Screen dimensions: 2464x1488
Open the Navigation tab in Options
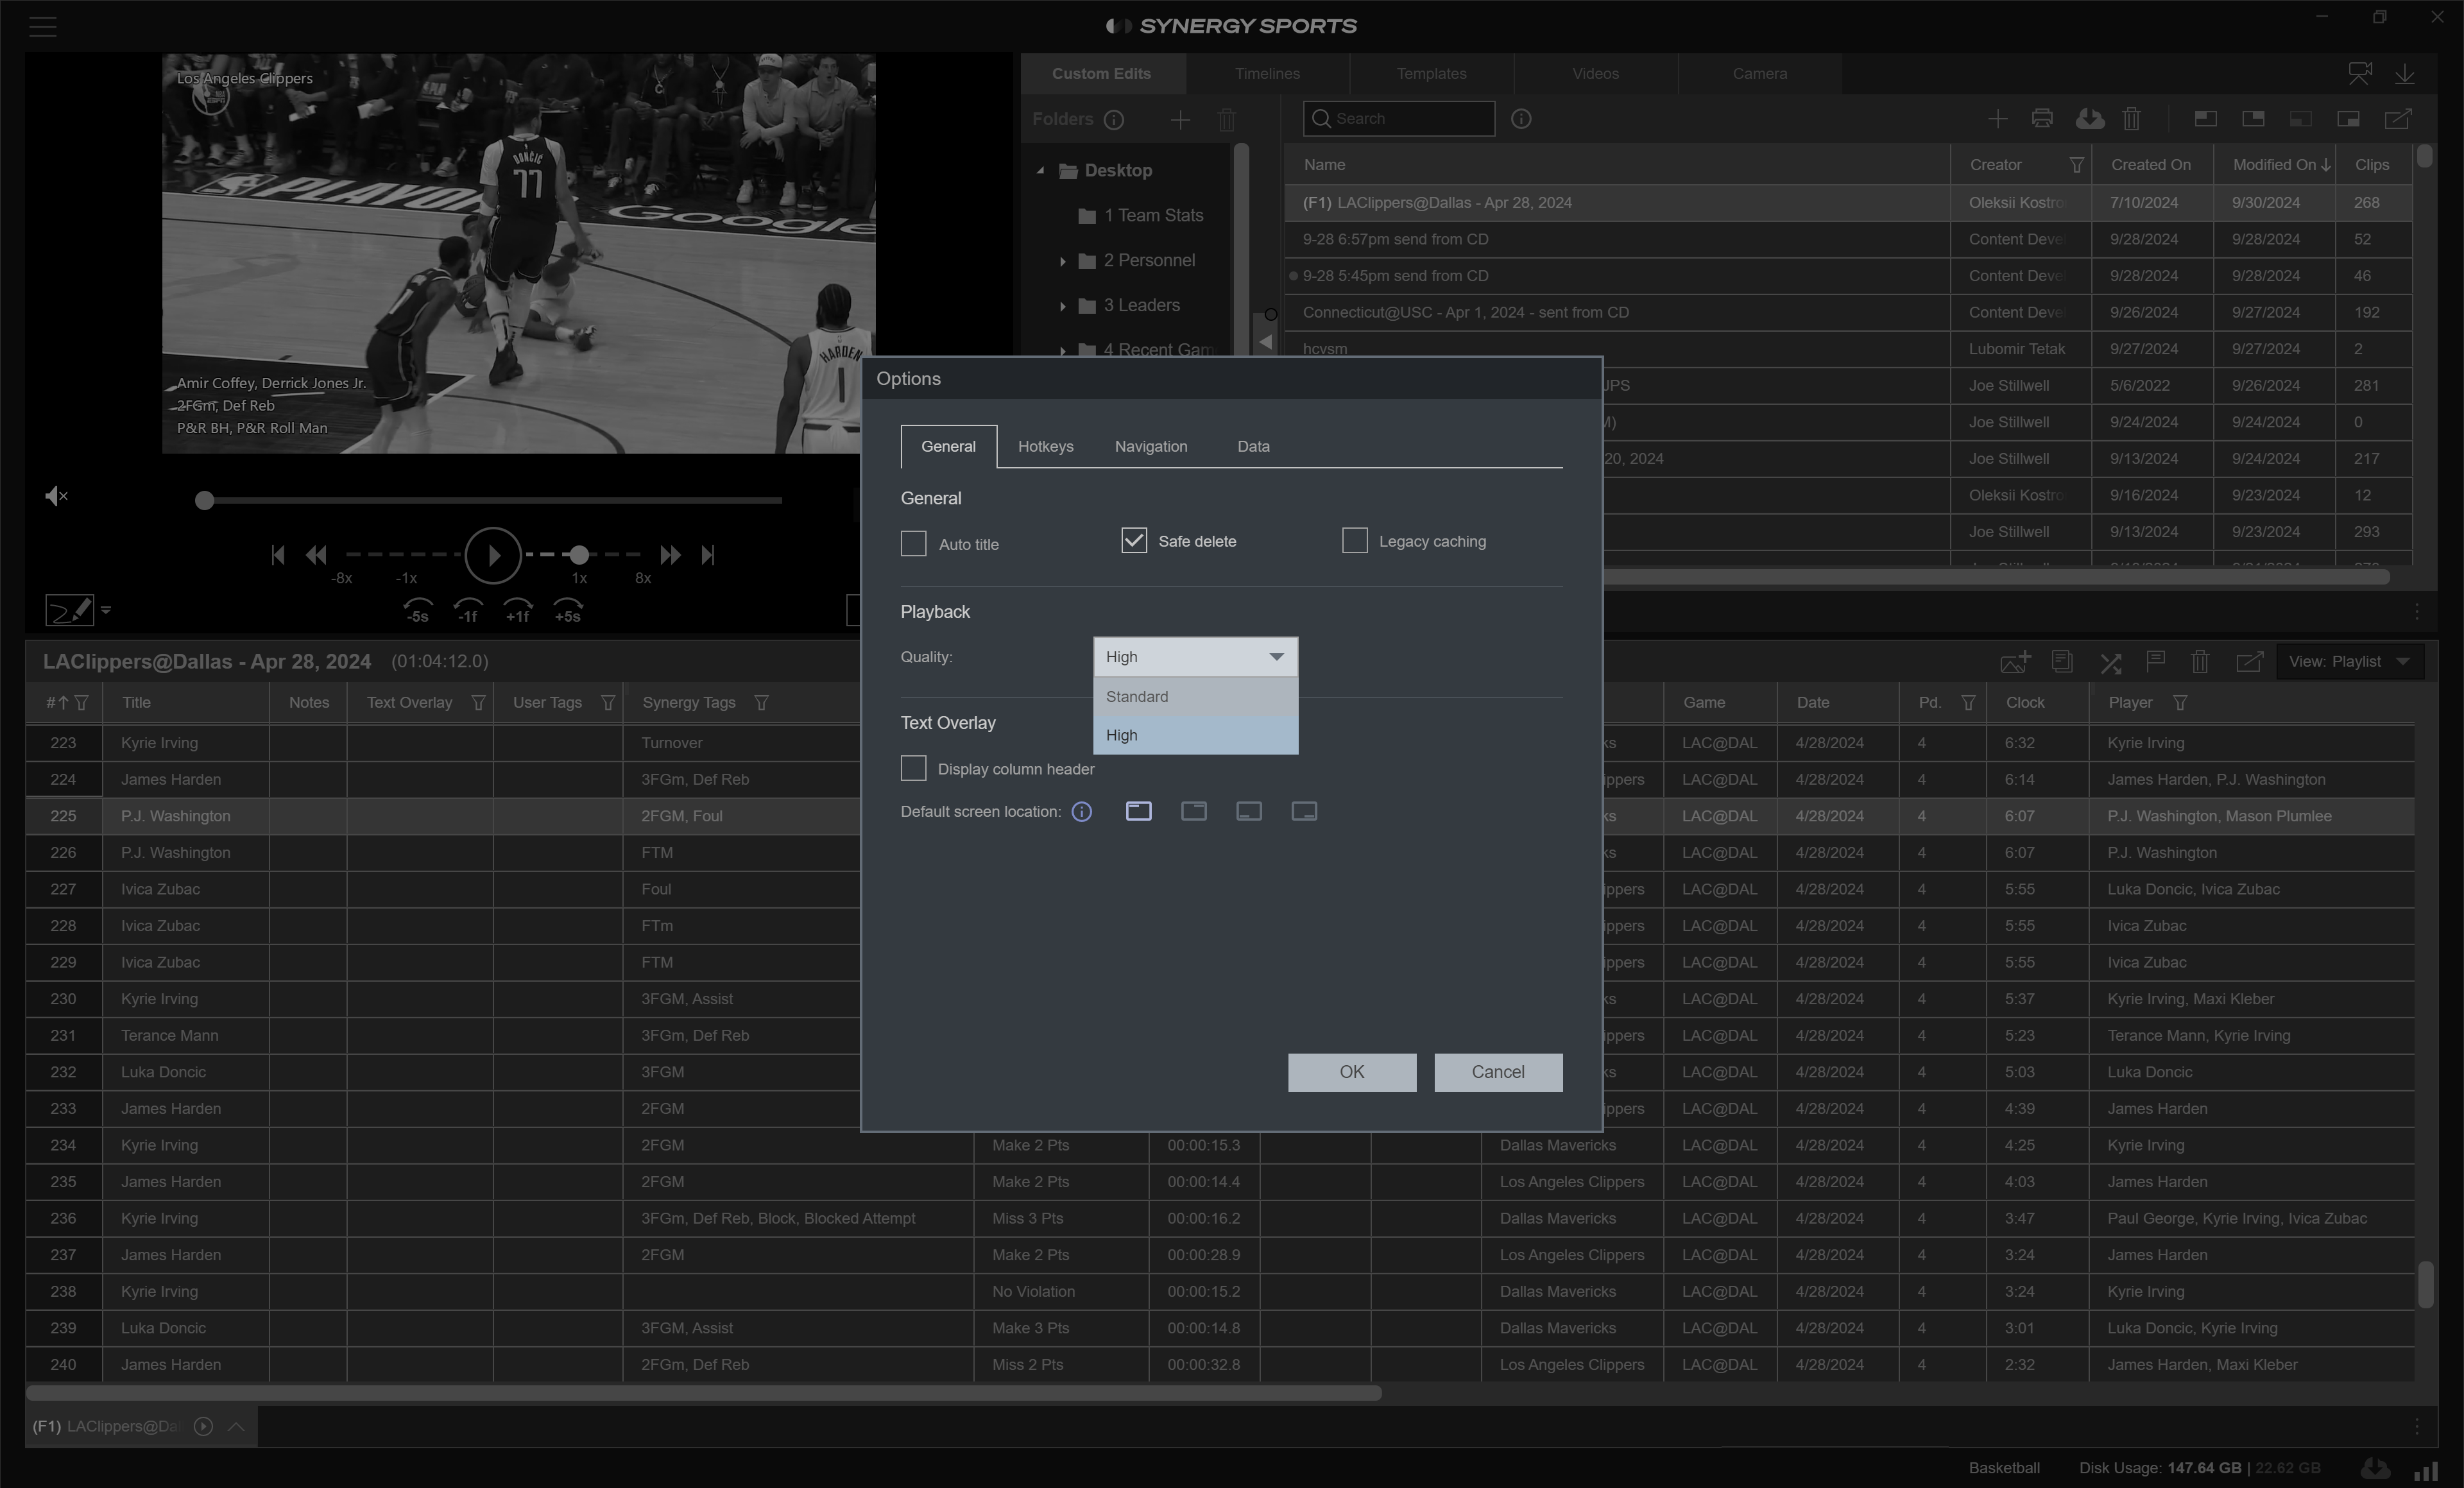1150,447
